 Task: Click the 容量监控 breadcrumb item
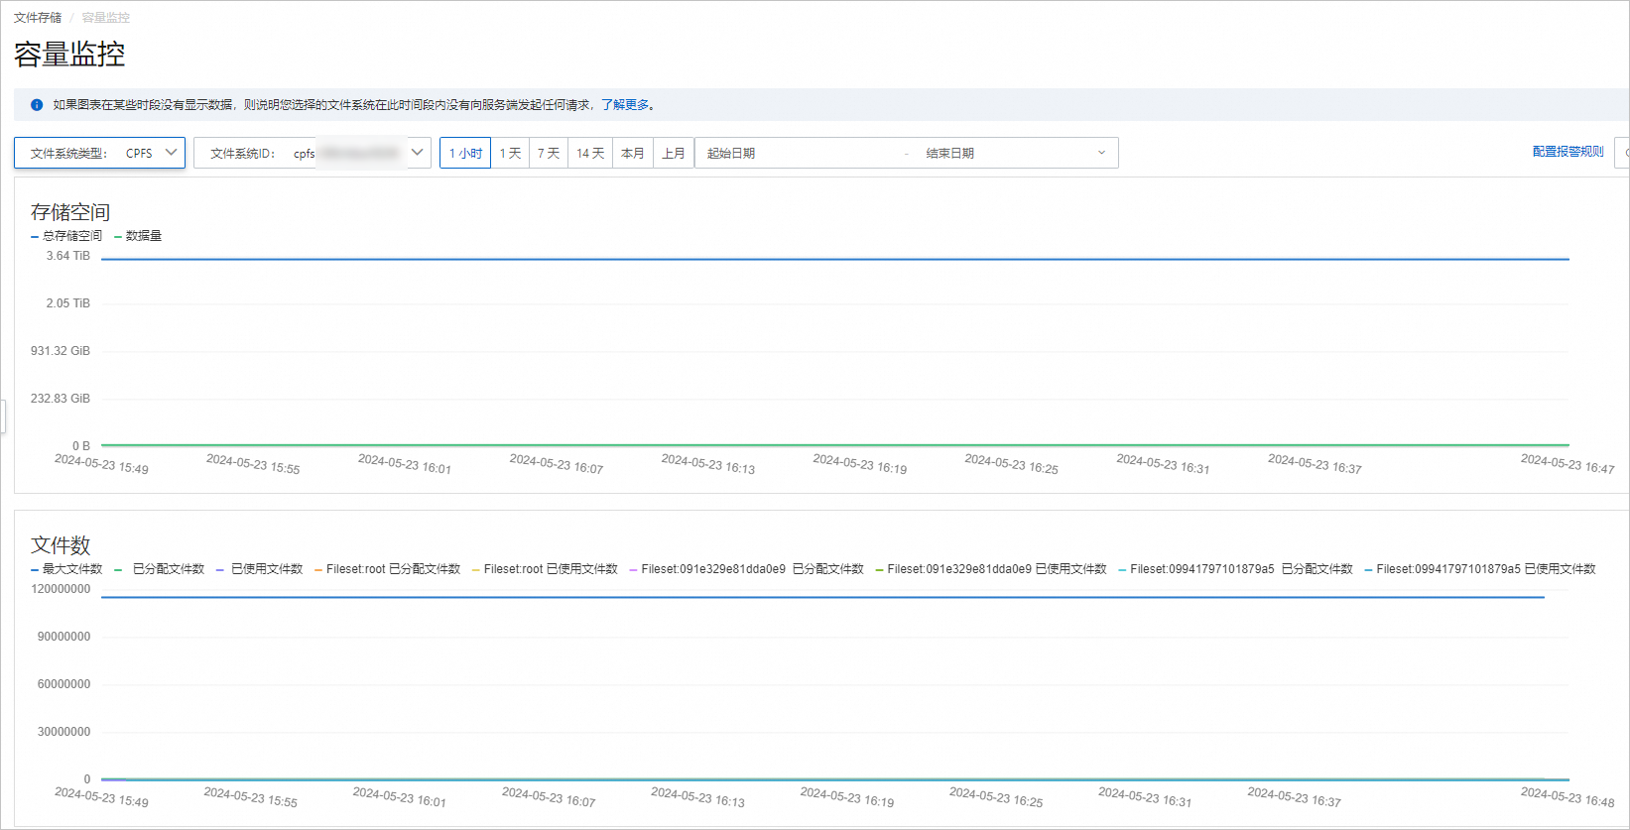tap(106, 18)
